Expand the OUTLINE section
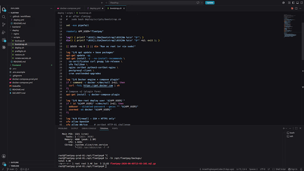 click(15, 162)
